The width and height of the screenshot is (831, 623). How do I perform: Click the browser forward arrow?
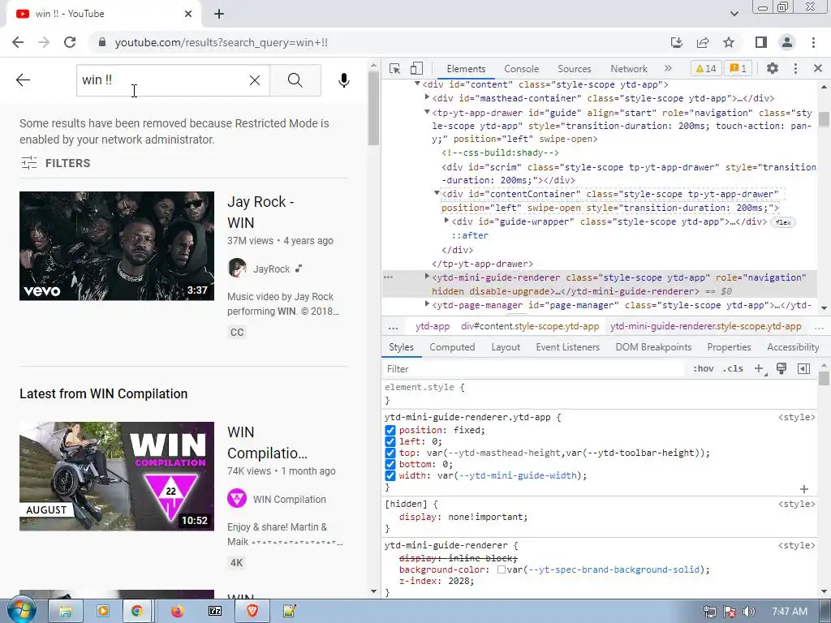[44, 42]
